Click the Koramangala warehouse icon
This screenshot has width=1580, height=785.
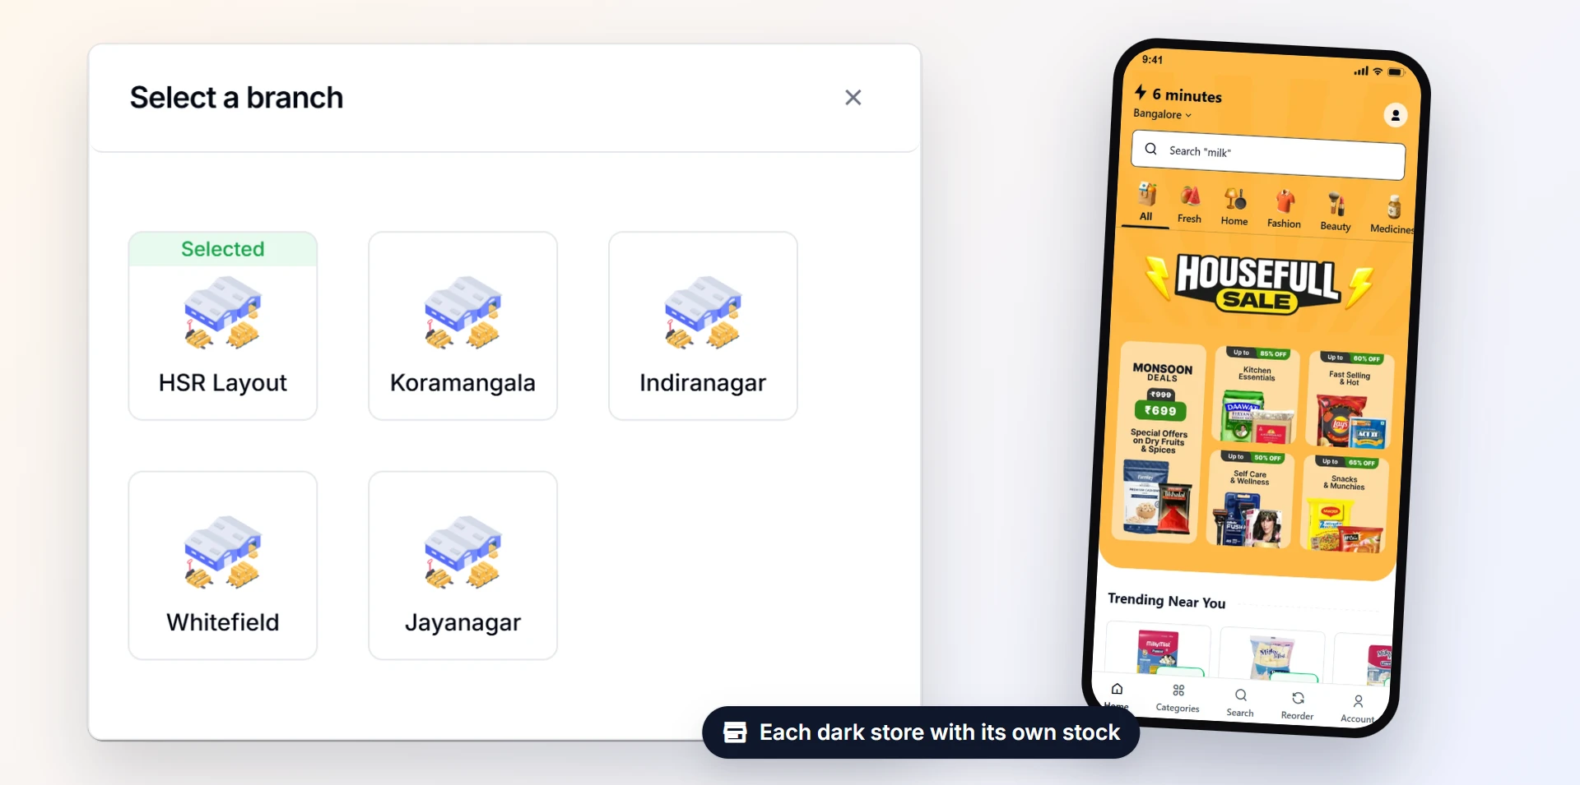point(463,313)
